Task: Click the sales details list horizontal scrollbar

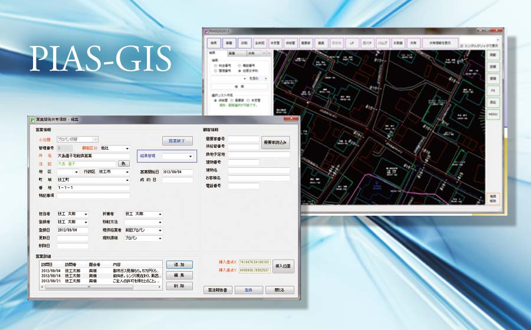Action: pyautogui.click(x=101, y=287)
